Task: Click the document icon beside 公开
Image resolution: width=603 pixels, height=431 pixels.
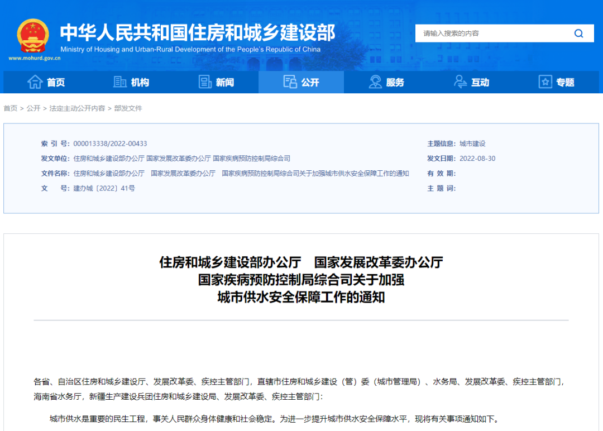Action: click(290, 82)
